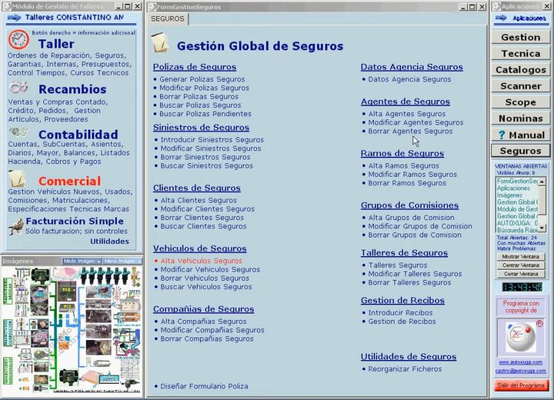Open the Comercial module heading

pyautogui.click(x=69, y=181)
